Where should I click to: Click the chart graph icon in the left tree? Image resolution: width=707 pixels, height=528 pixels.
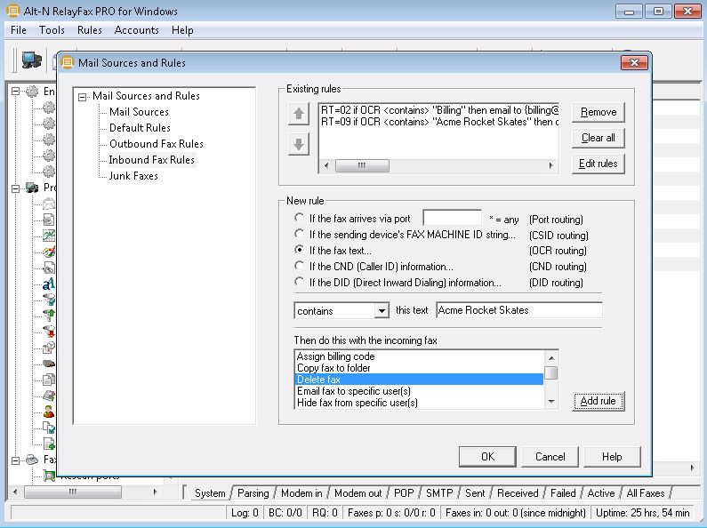49,236
